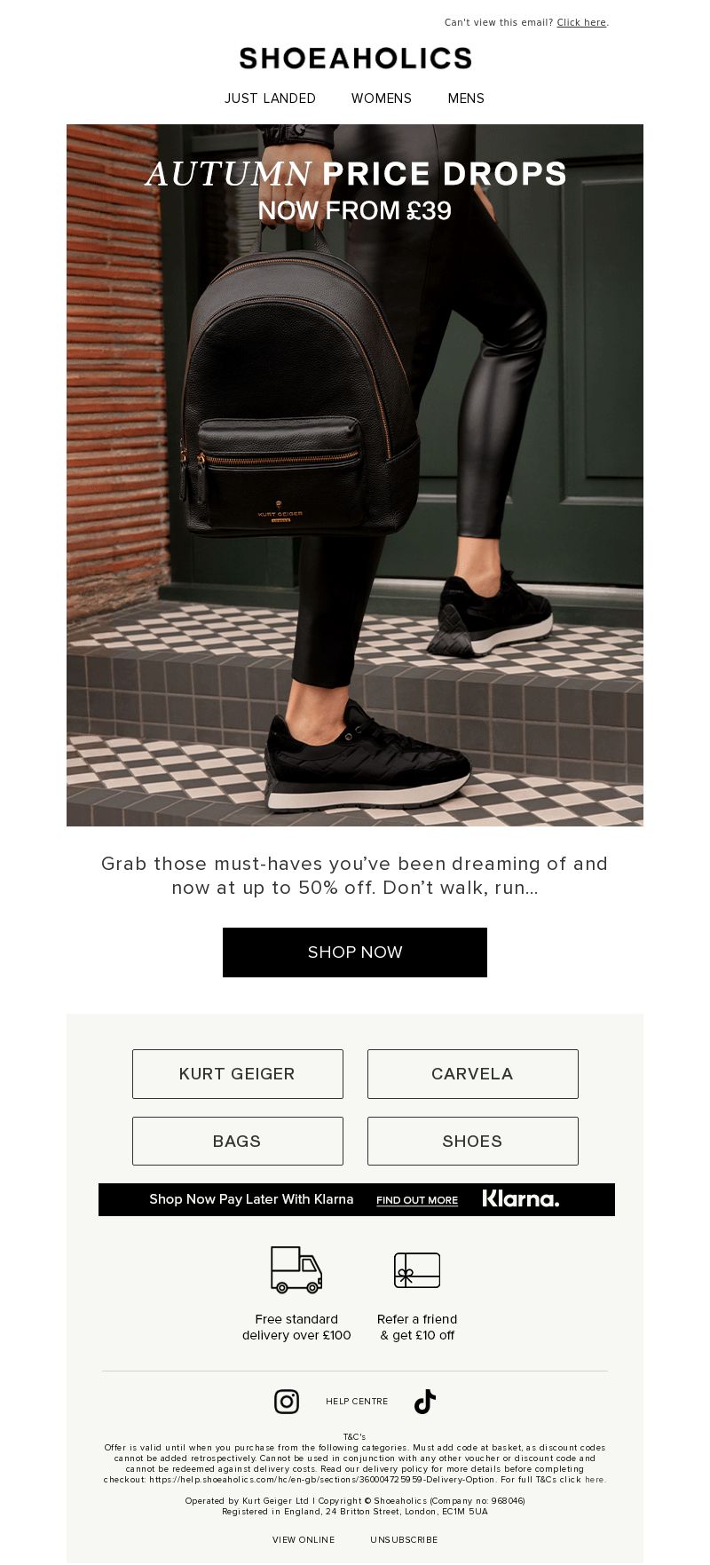
Task: Open the TikTok icon link
Action: point(425,1401)
